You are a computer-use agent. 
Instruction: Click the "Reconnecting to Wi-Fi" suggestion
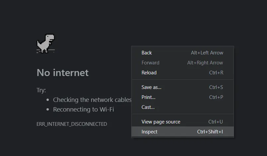(83, 110)
